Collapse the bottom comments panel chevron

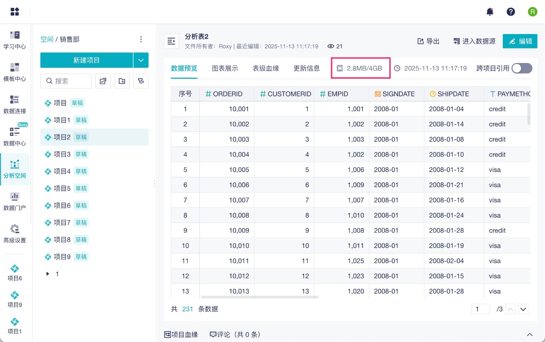(x=529, y=334)
